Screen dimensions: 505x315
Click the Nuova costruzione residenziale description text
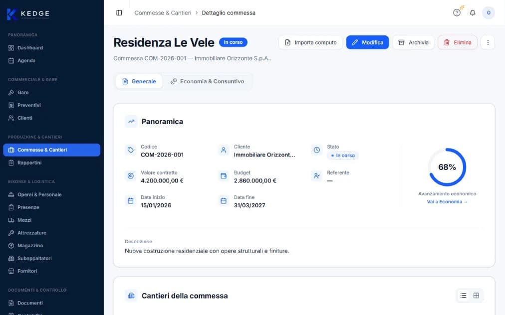point(207,251)
